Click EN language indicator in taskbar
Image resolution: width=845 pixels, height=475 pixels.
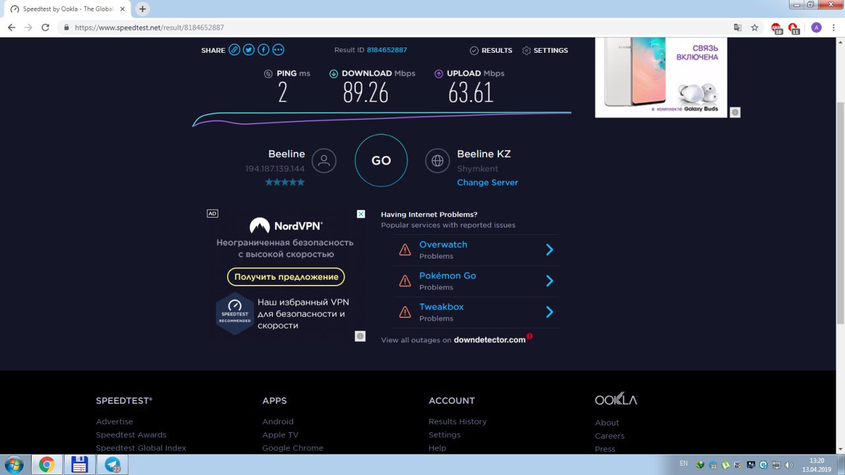(683, 463)
